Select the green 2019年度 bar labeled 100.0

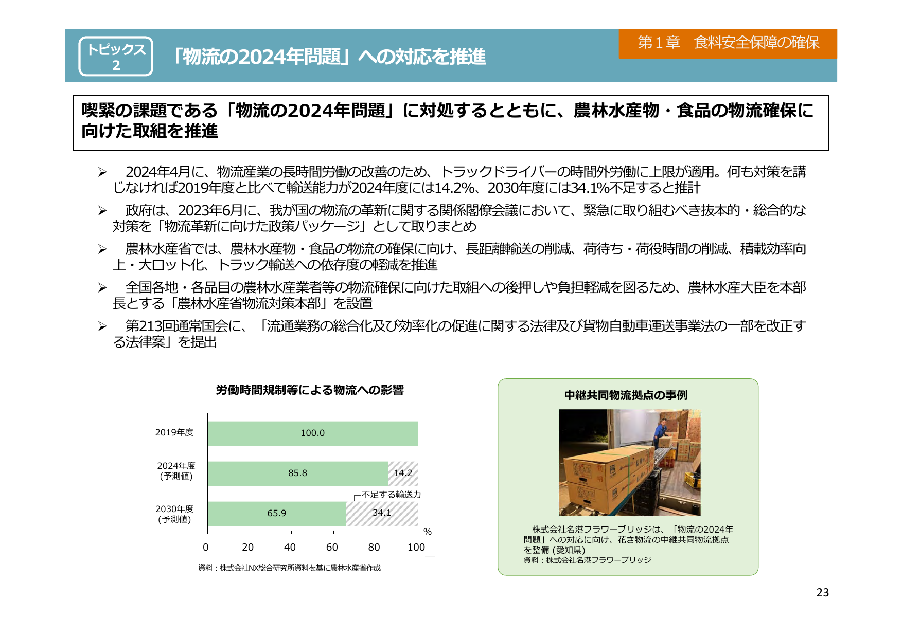tap(312, 433)
